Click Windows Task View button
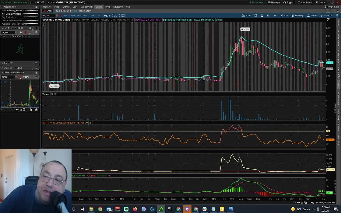 [x=83, y=209]
